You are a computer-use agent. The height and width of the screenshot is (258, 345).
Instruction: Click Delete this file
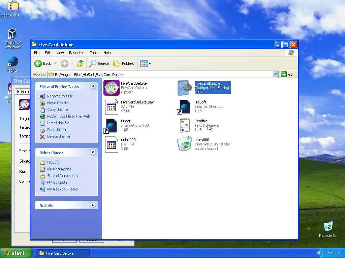coord(59,136)
